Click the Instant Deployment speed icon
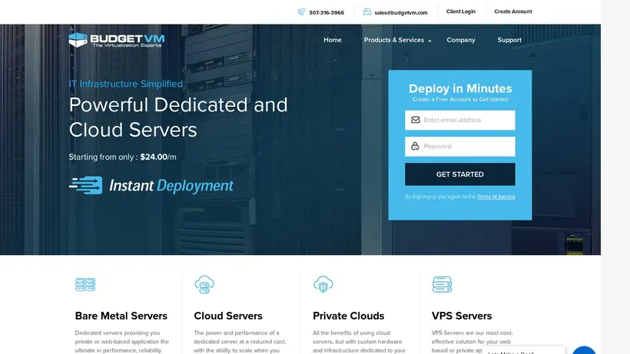630x354 pixels. pos(85,185)
